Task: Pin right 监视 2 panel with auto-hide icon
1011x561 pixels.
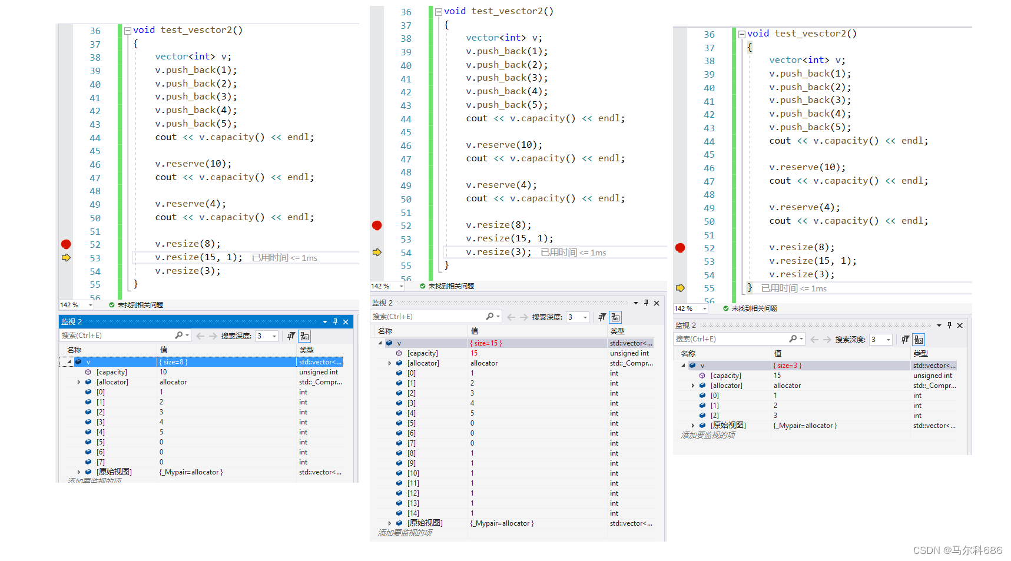Action: tap(949, 325)
